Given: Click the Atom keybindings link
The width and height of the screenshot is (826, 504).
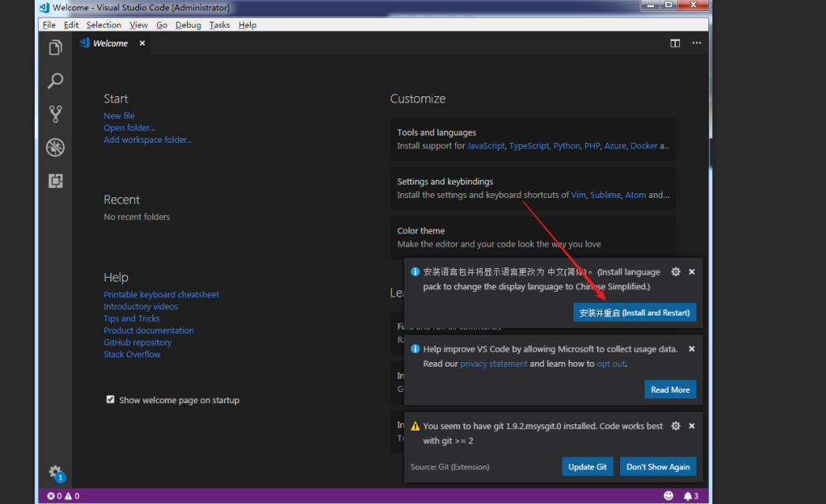Looking at the screenshot, I should (635, 195).
